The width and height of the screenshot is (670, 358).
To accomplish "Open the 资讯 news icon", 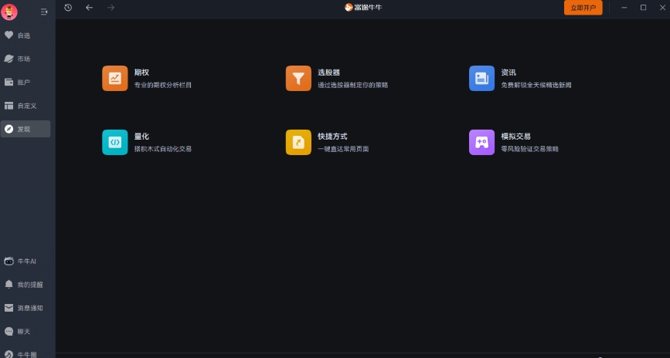I will point(481,78).
